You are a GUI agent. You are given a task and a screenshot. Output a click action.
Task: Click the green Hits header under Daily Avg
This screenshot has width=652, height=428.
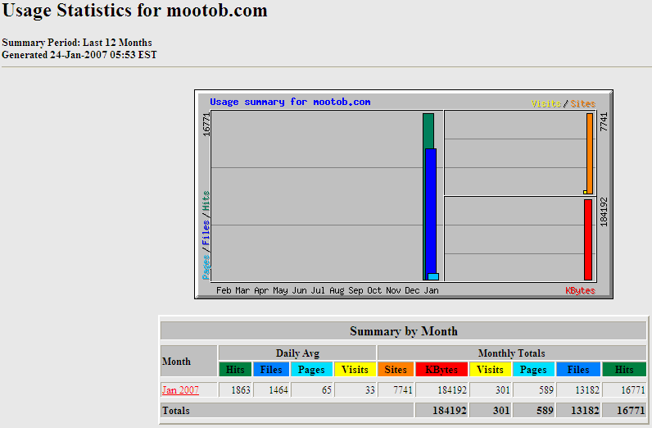coord(235,370)
